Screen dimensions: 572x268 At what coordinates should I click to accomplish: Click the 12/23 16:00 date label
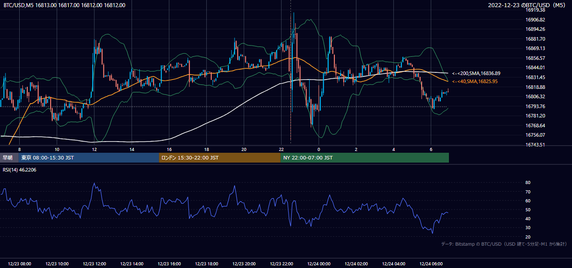[169, 264]
